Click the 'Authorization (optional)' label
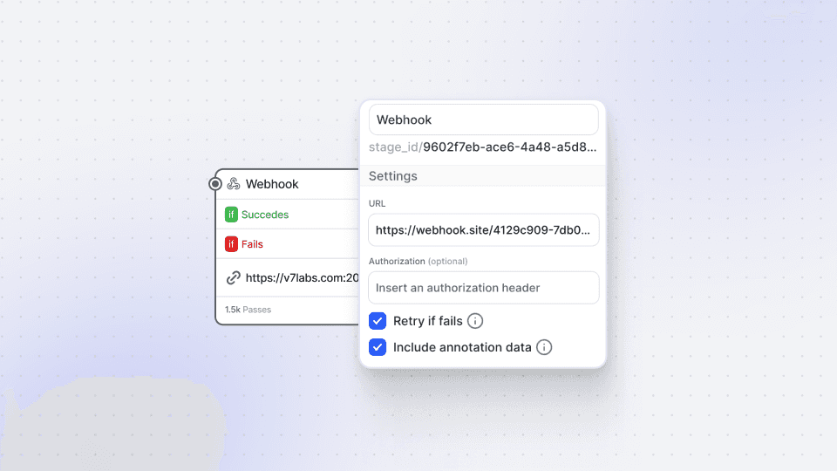The height and width of the screenshot is (471, 837). click(418, 261)
